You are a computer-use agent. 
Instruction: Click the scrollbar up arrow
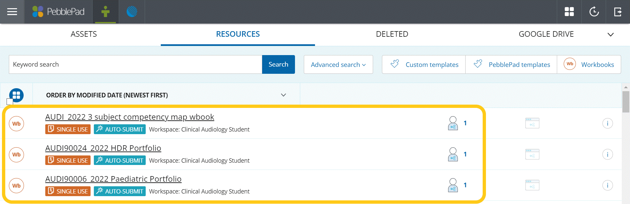[626, 87]
